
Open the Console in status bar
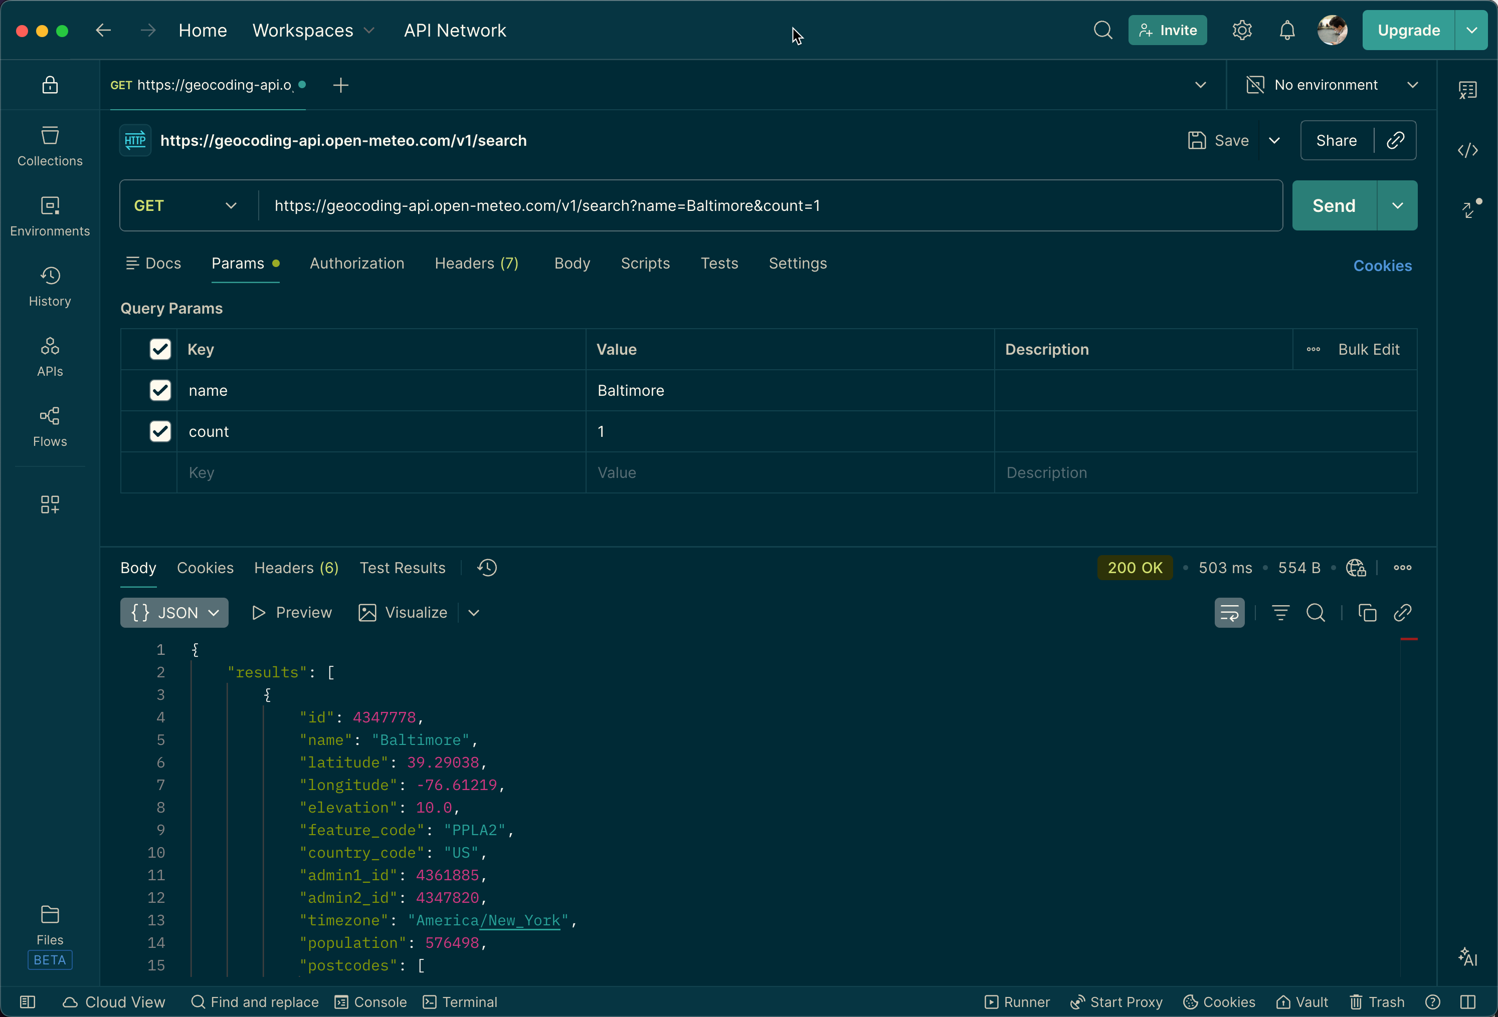(x=371, y=1002)
